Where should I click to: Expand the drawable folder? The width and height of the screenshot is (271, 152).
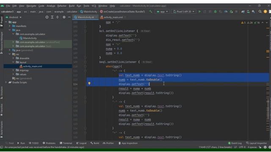pos(13,58)
